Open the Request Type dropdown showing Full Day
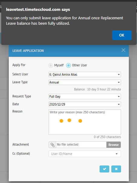This screenshot has height=183, width=137. pos(85,96)
